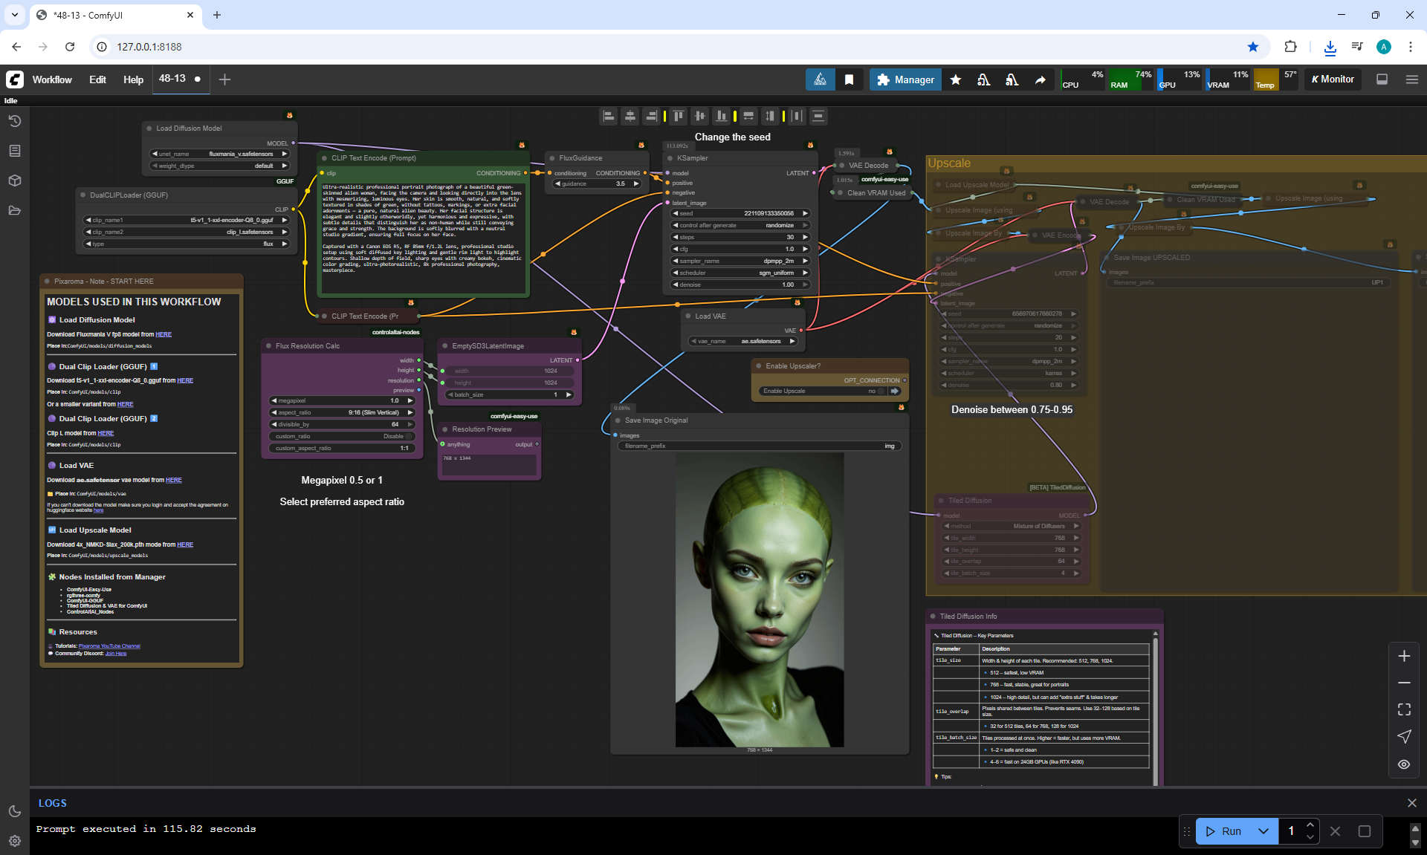Open the model library cube icon

14,181
